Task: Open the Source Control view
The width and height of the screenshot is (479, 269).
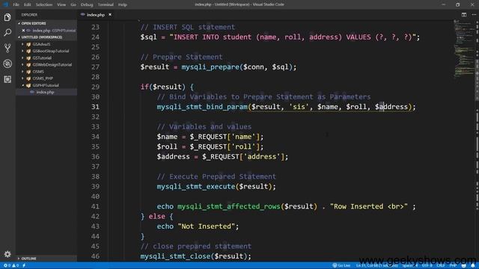Action: click(7, 48)
